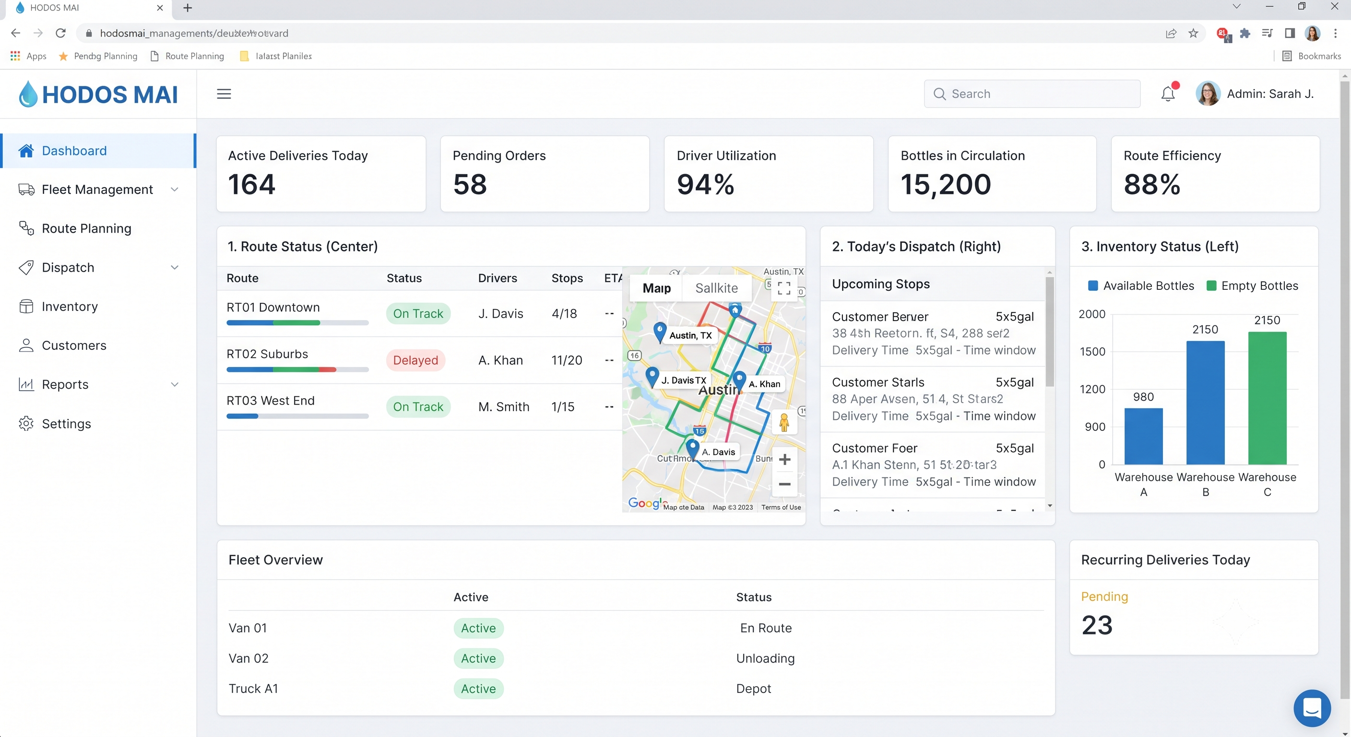
Task: Click Van 02 Active status badge
Action: (x=478, y=658)
